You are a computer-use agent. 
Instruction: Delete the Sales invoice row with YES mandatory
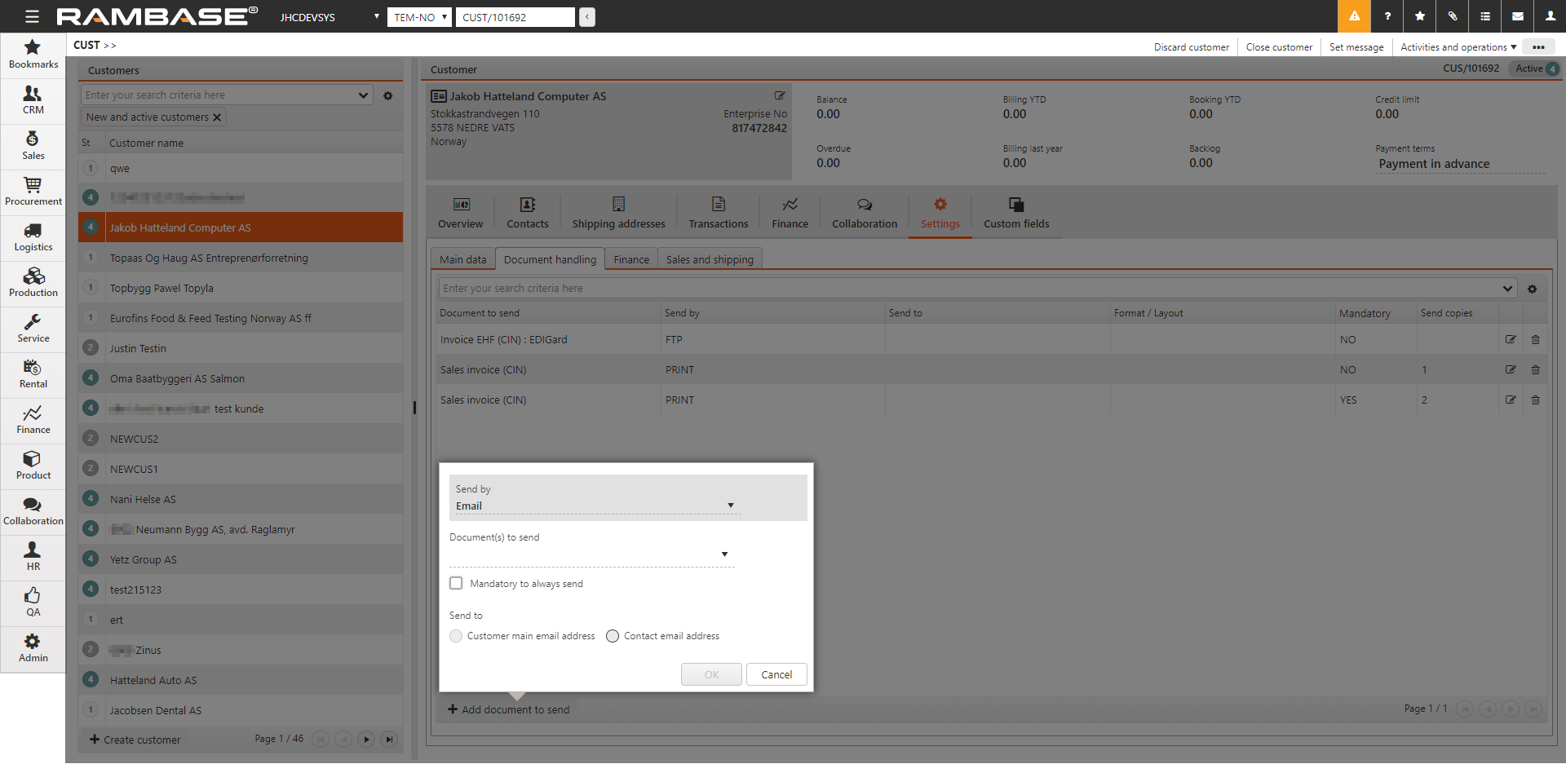coord(1535,400)
